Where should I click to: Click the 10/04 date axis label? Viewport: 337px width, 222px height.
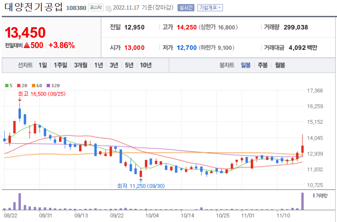pos(152,215)
